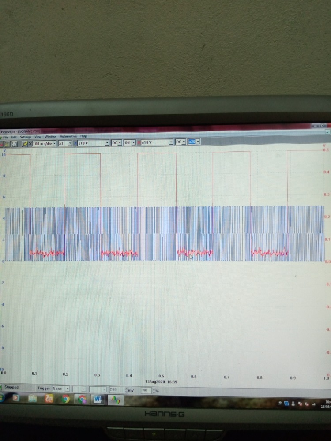Image resolution: width=331 pixels, height=441 pixels.
Task: Open channel A DC coupling dropdown
Action: pyautogui.click(x=117, y=142)
